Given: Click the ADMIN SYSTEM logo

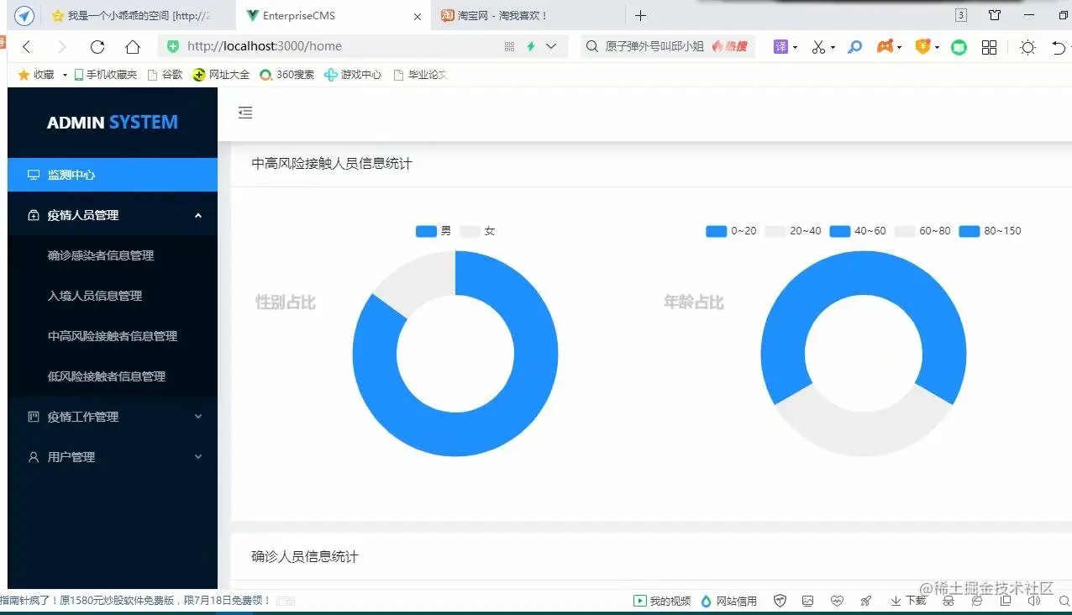Looking at the screenshot, I should 113,123.
